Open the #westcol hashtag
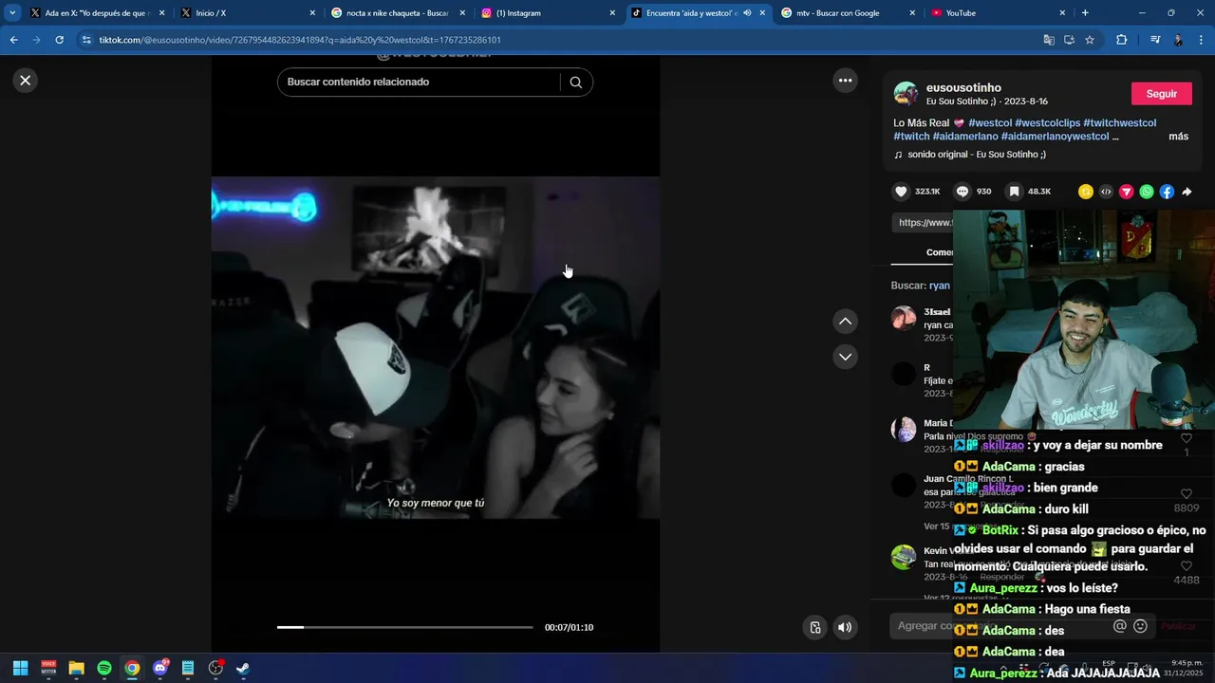The image size is (1215, 683). coord(989,123)
